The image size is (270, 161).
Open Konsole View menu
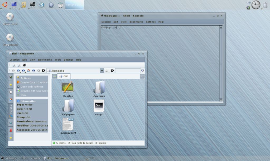[124, 22]
